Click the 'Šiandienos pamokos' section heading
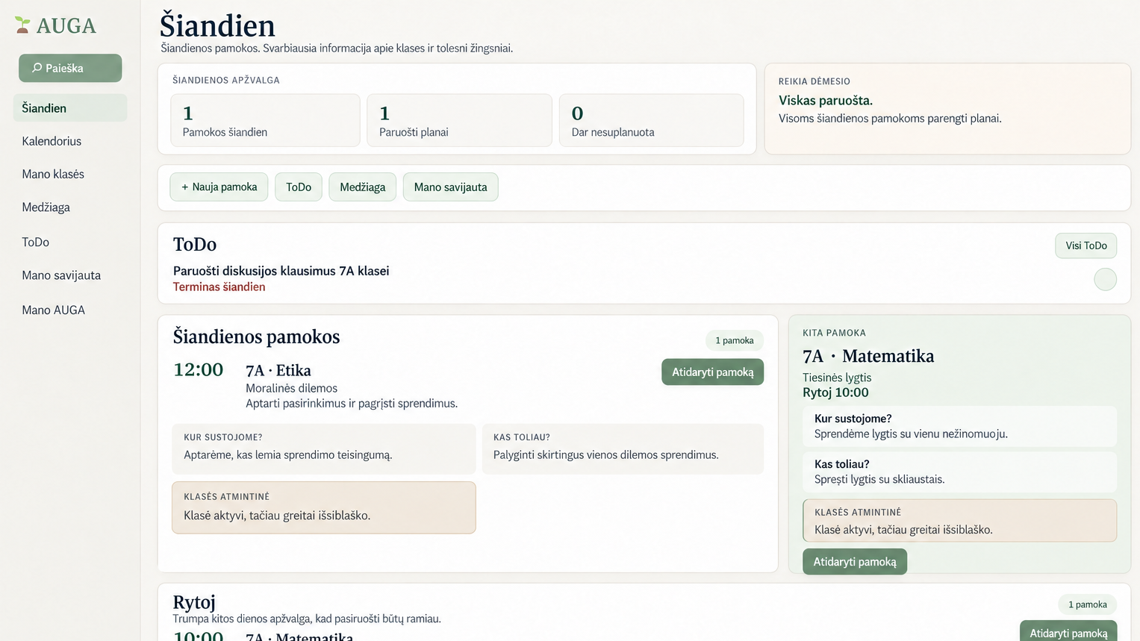 (x=256, y=337)
